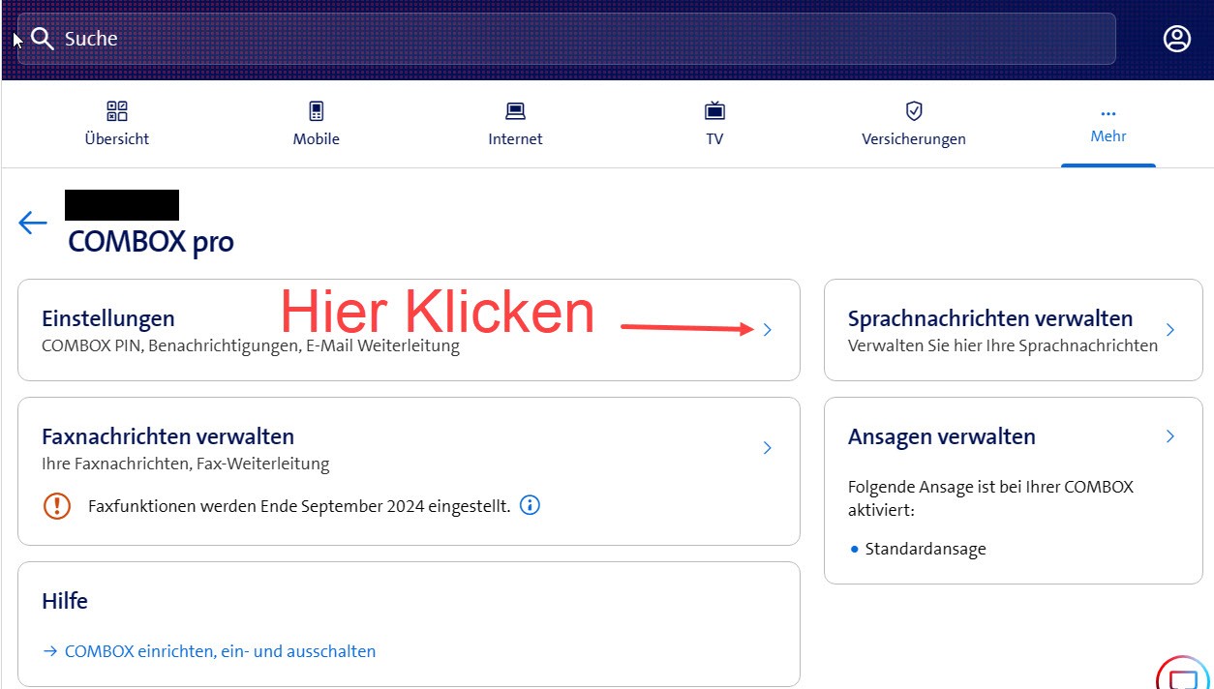Select the Übersicht tab

[117, 124]
